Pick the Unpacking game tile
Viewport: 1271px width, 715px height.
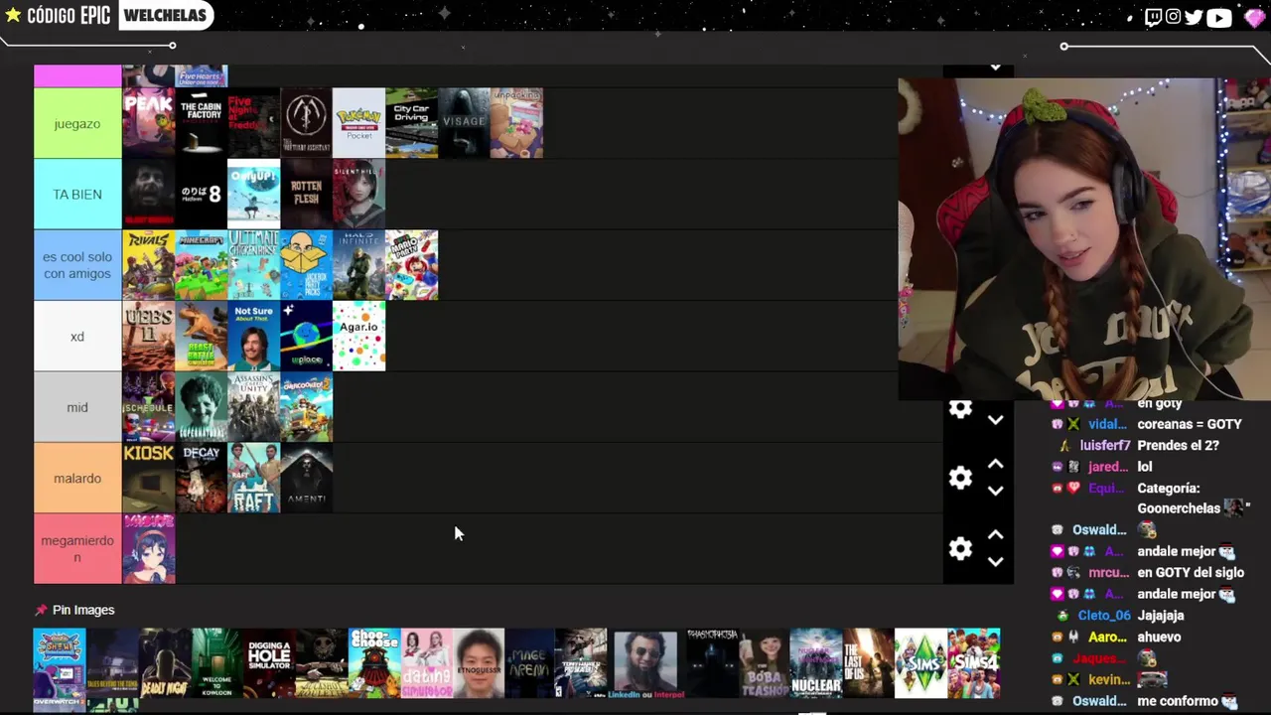516,123
